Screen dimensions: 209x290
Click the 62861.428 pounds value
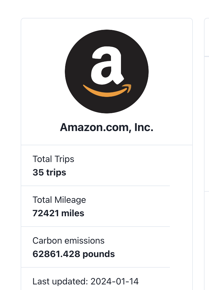pos(73,254)
